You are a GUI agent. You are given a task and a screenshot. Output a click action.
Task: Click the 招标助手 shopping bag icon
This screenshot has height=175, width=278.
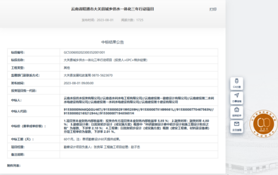[237, 111]
